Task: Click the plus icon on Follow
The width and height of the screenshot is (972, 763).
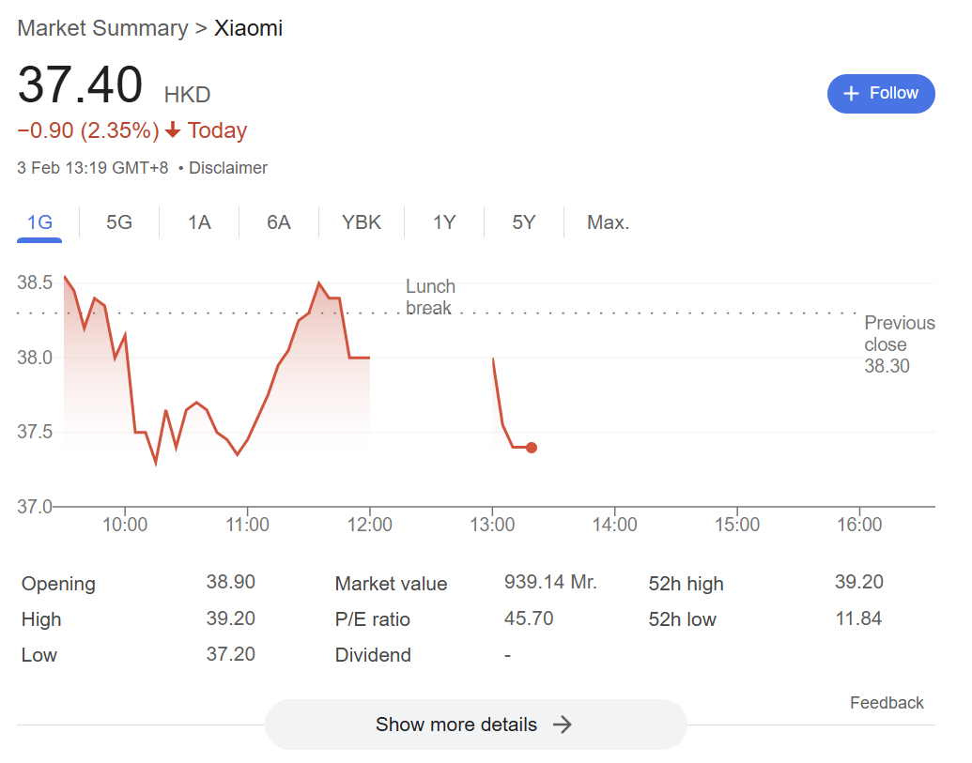Action: coord(851,94)
